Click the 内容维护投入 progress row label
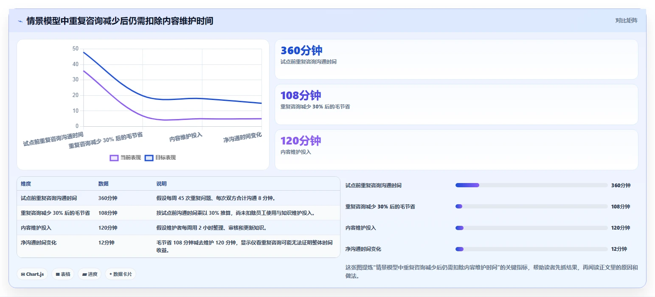655x297 pixels. (361, 228)
